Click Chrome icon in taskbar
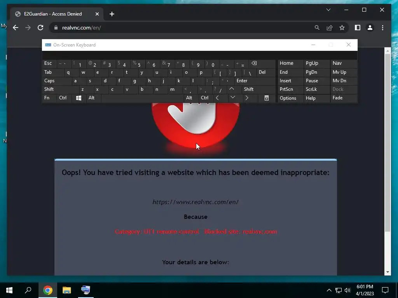 tap(48, 290)
